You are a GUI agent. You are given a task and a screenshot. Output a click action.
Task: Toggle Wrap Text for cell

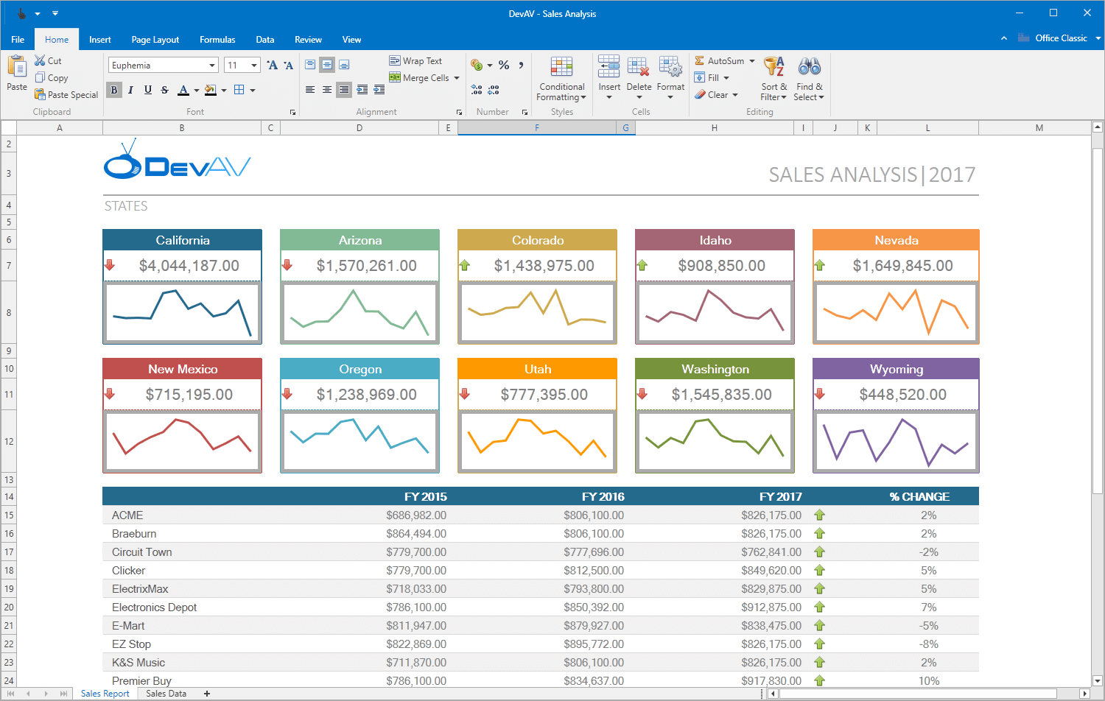415,61
